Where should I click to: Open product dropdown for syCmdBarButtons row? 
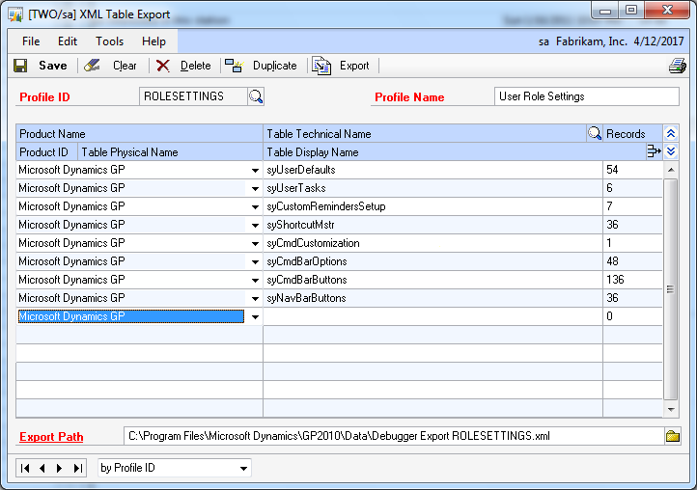[255, 280]
